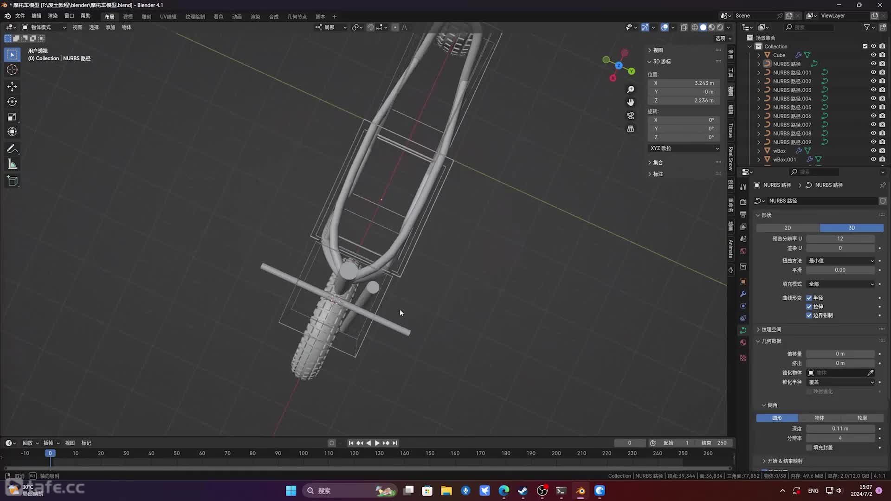This screenshot has height=501, width=891.
Task: Toggle the Collection exclude checkbox
Action: (865, 46)
